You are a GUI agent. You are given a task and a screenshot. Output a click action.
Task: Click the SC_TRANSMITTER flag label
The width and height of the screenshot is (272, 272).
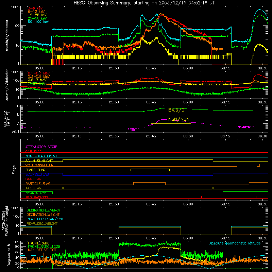pos(39,165)
